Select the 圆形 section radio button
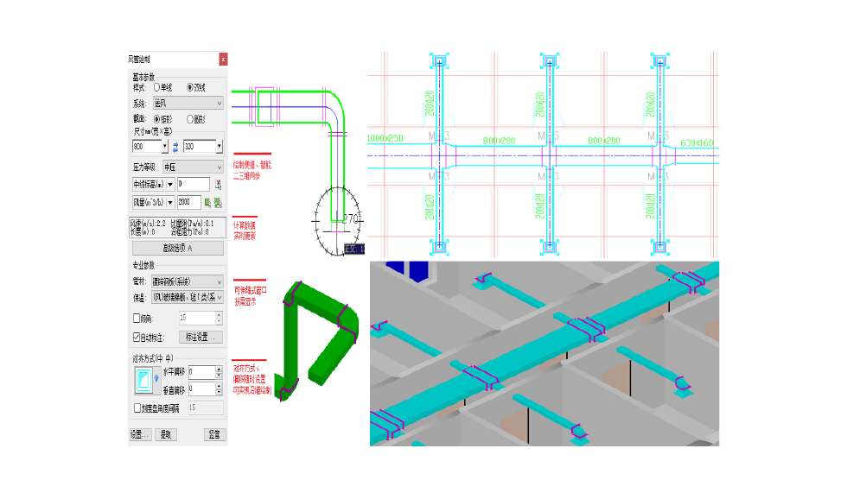 (x=190, y=119)
